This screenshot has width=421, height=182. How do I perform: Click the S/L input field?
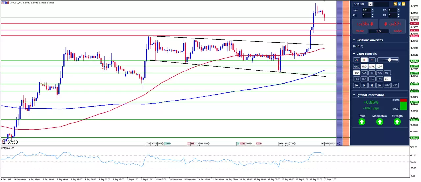(x=366, y=15)
